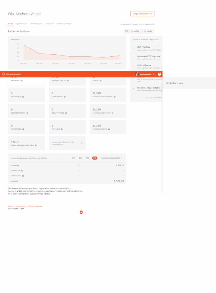Open tracked page /inscrever-li0125-january
The height and width of the screenshot is (293, 216).
pyautogui.click(x=149, y=56)
